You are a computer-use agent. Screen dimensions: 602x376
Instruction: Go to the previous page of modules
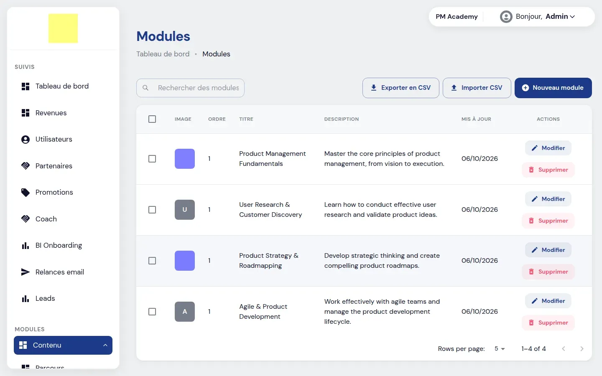pyautogui.click(x=564, y=349)
